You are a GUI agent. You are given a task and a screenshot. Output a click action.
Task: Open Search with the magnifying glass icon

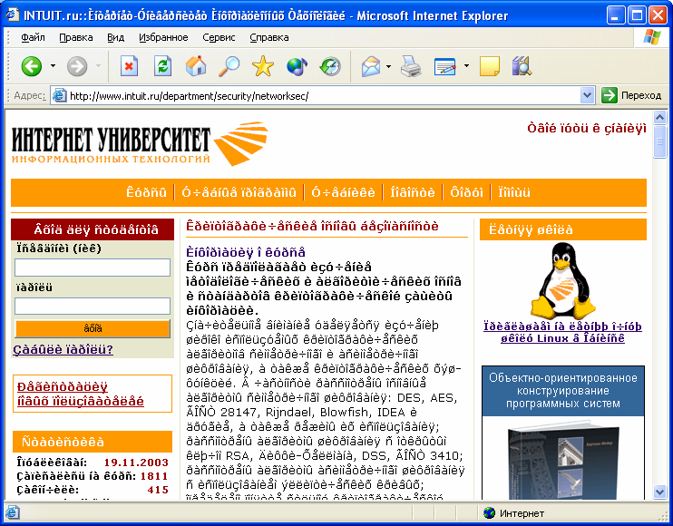pos(229,66)
